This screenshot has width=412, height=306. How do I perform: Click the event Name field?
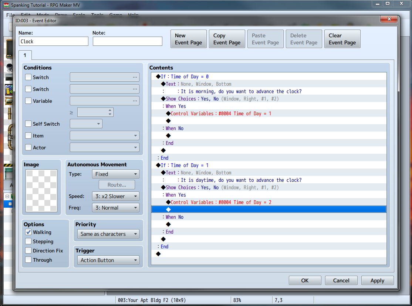[54, 41]
